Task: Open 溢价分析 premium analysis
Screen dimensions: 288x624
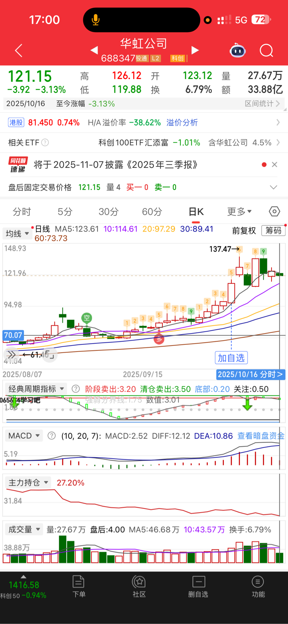Action: [x=182, y=123]
